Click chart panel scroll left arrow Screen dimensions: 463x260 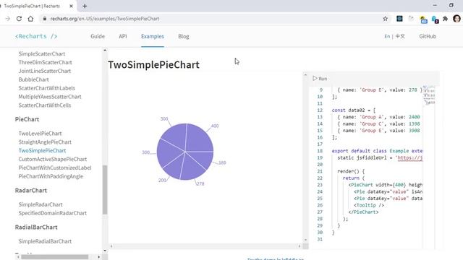click(x=111, y=246)
